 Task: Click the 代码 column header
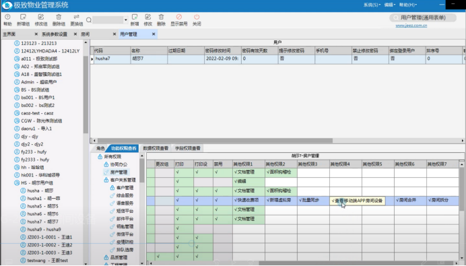[x=112, y=51]
